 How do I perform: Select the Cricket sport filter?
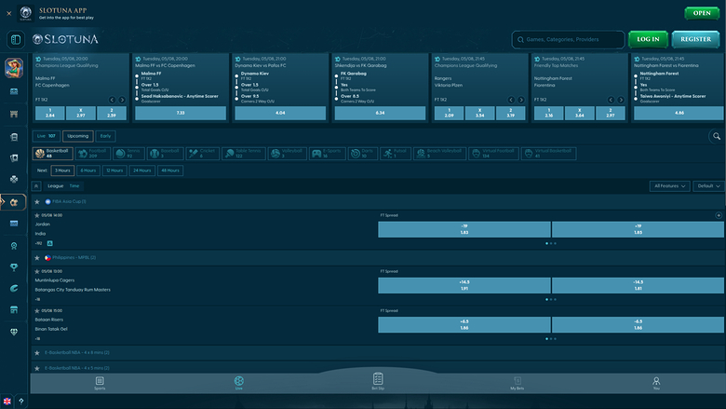pos(207,154)
